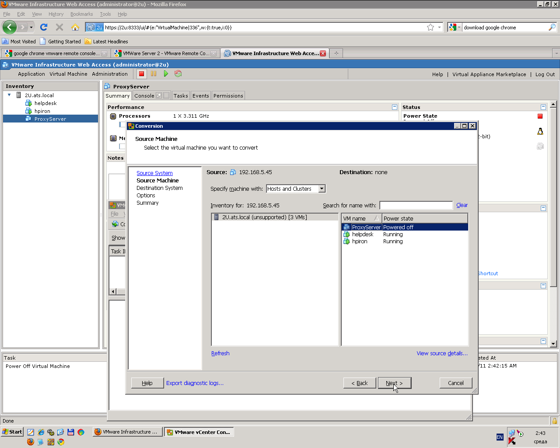The height and width of the screenshot is (448, 560).
Task: Open the URL bar history dropdown
Action: pos(439,27)
